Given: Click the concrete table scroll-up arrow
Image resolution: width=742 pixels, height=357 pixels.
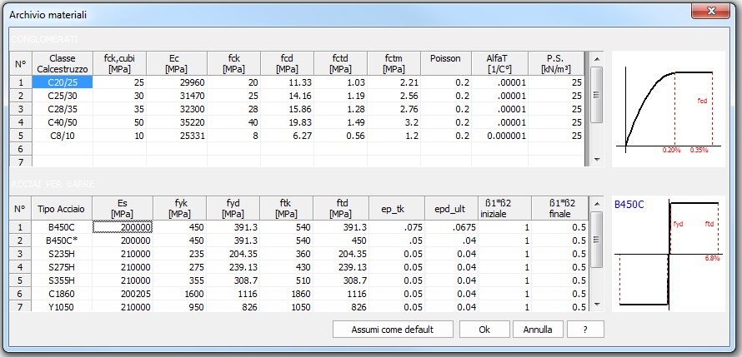Looking at the screenshot, I should tap(596, 58).
